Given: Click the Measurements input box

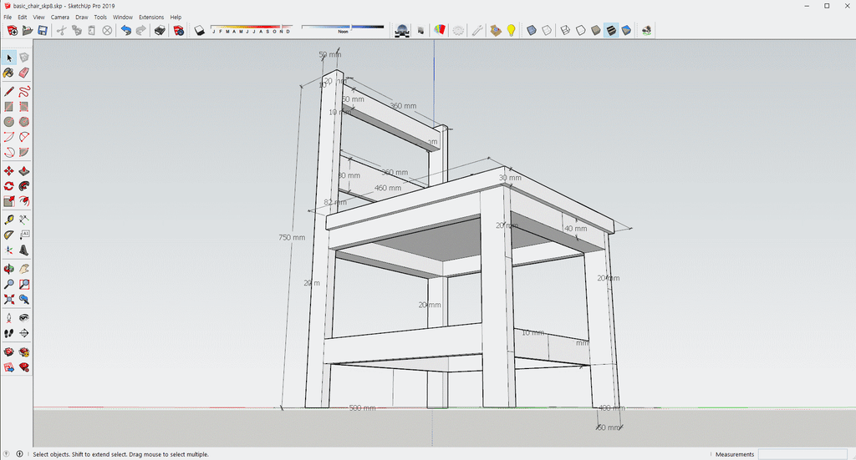Looking at the screenshot, I should (x=802, y=454).
